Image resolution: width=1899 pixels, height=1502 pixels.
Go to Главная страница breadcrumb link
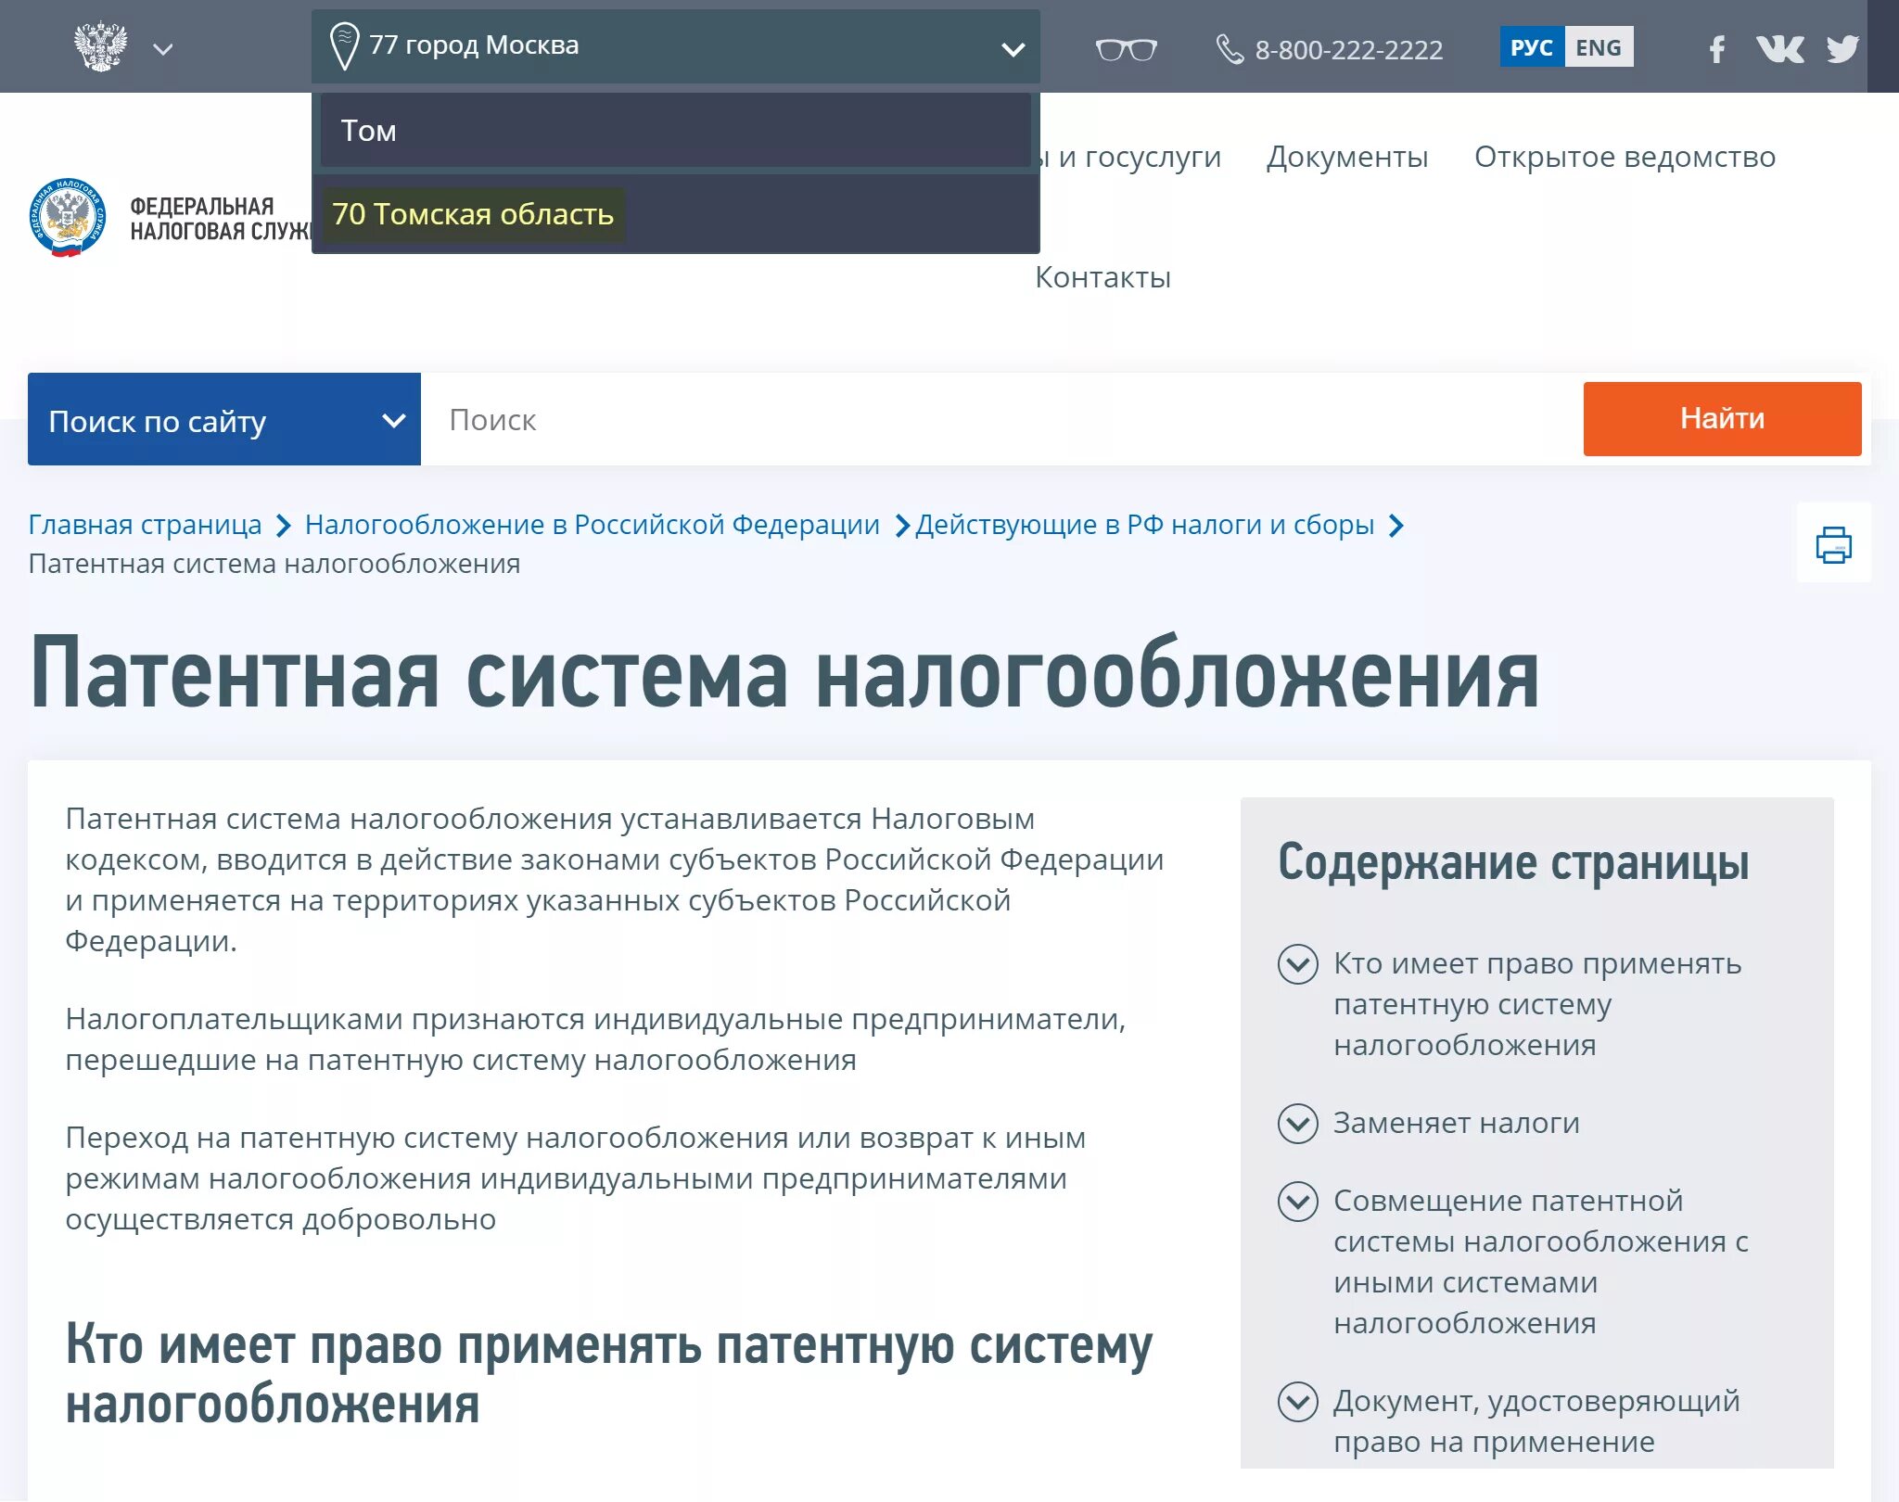(x=145, y=525)
